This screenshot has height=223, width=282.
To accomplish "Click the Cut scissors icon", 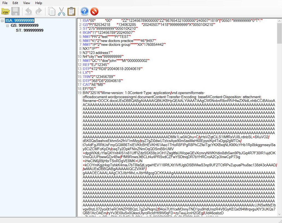I will [62, 11].
